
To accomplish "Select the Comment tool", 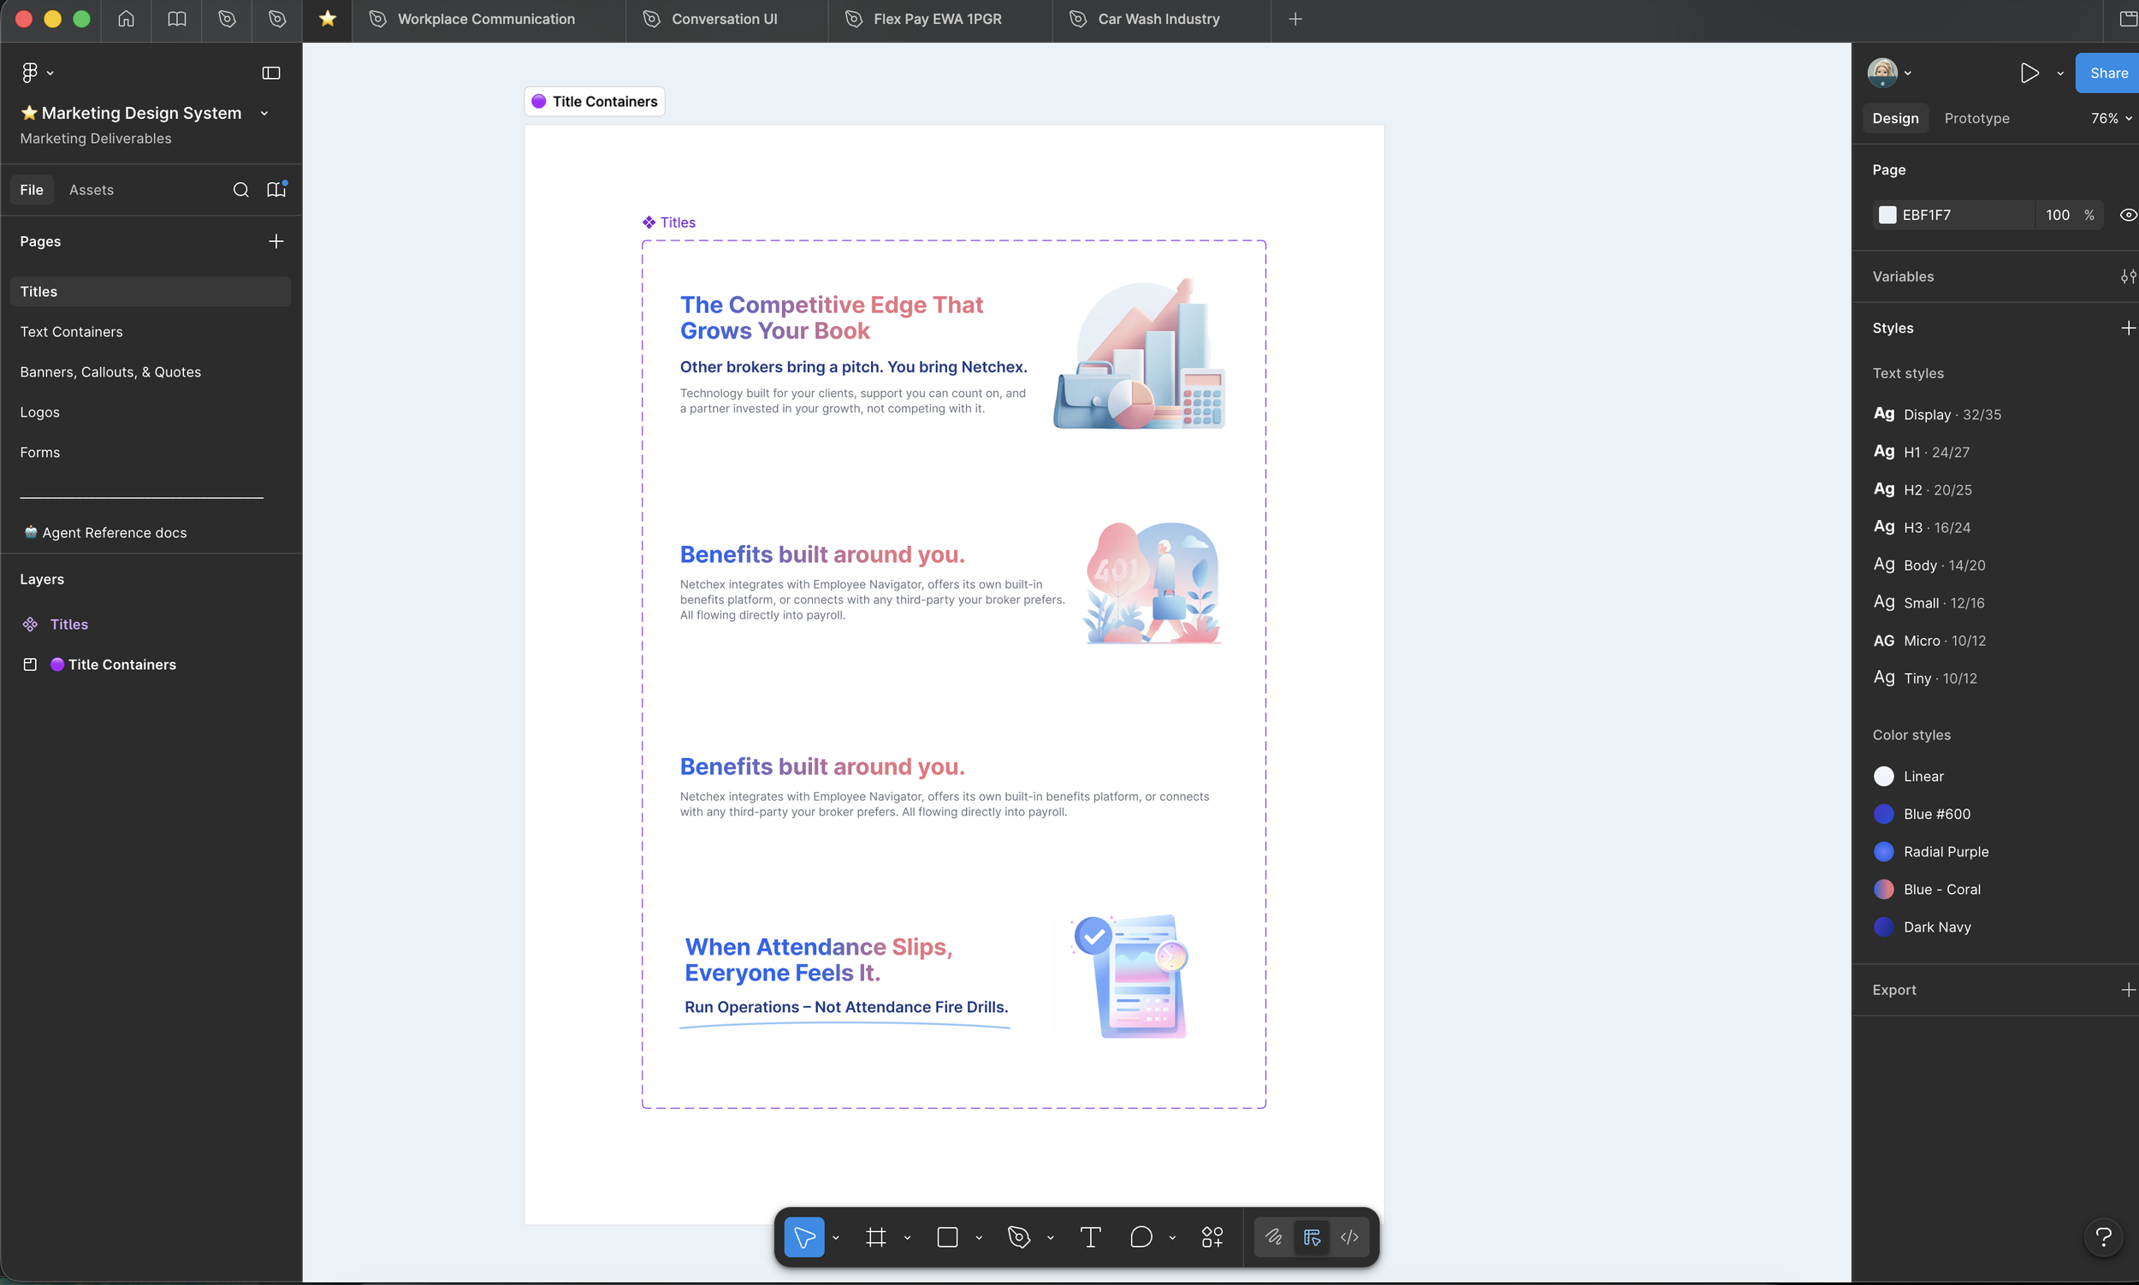I will point(1141,1236).
